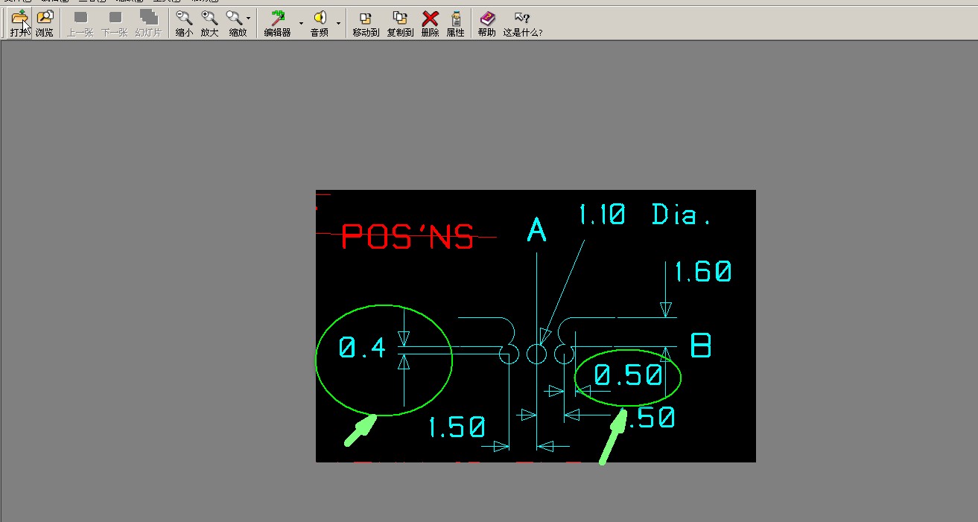The height and width of the screenshot is (522, 978).
Task: Select the 缩放 zoom tool
Action: (x=236, y=23)
